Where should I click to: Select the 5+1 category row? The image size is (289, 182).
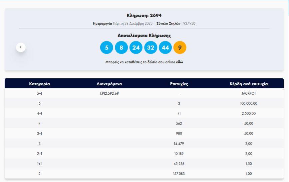click(x=39, y=93)
